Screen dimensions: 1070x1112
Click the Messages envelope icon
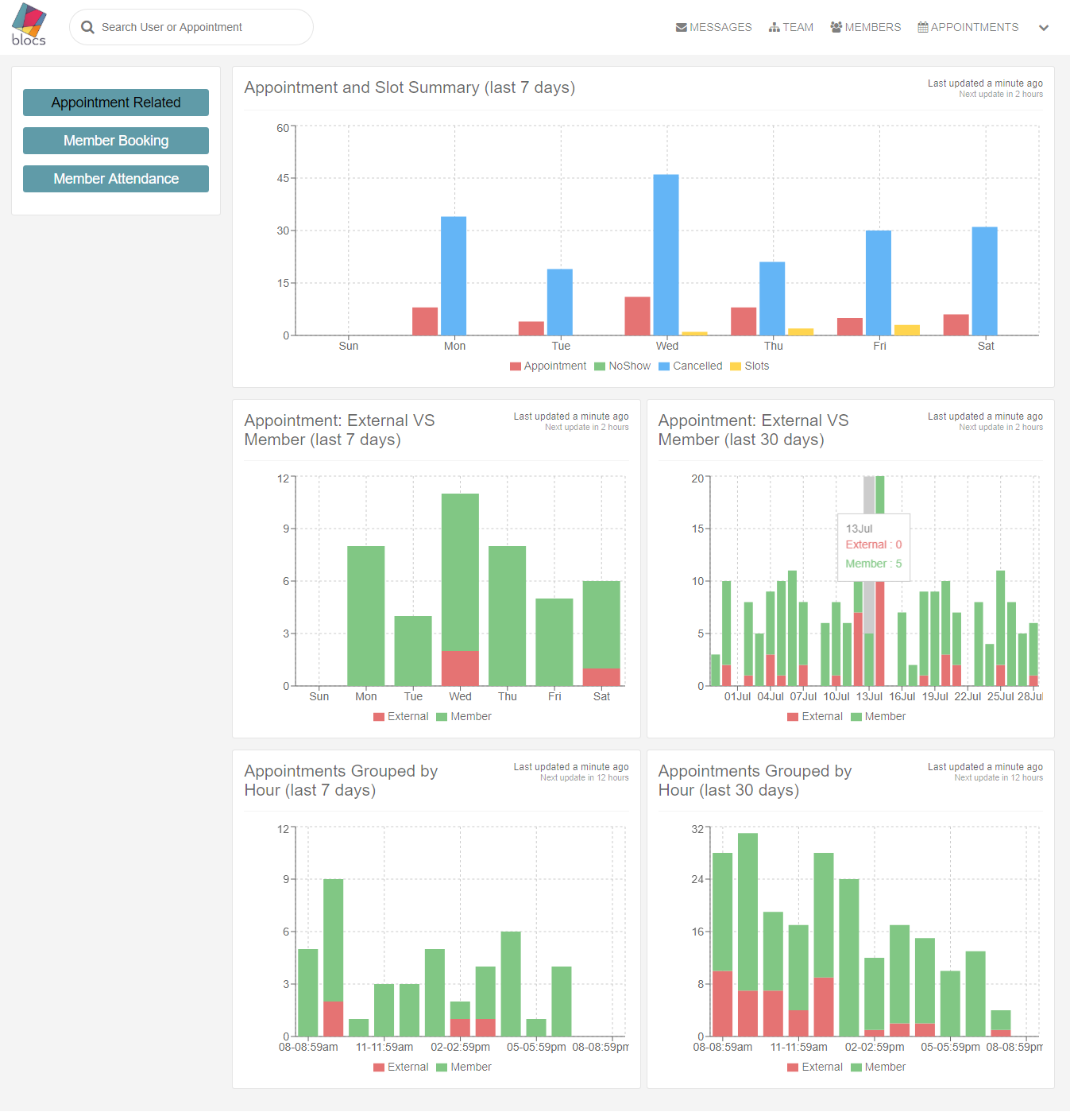tap(681, 28)
